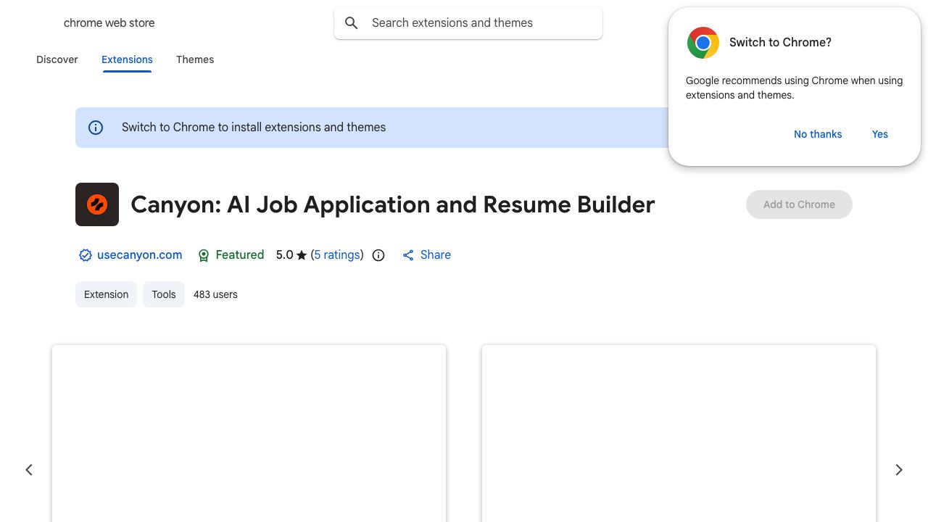928x522 pixels.
Task: Click the rating star icon
Action: pos(302,255)
